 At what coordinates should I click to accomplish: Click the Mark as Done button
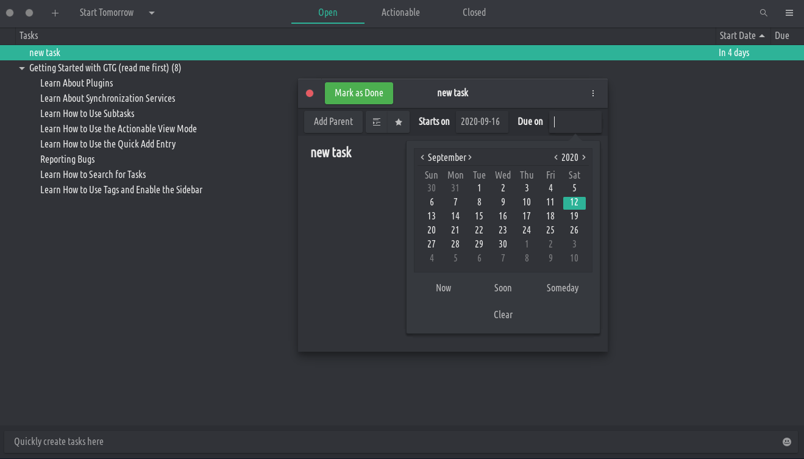(x=359, y=93)
